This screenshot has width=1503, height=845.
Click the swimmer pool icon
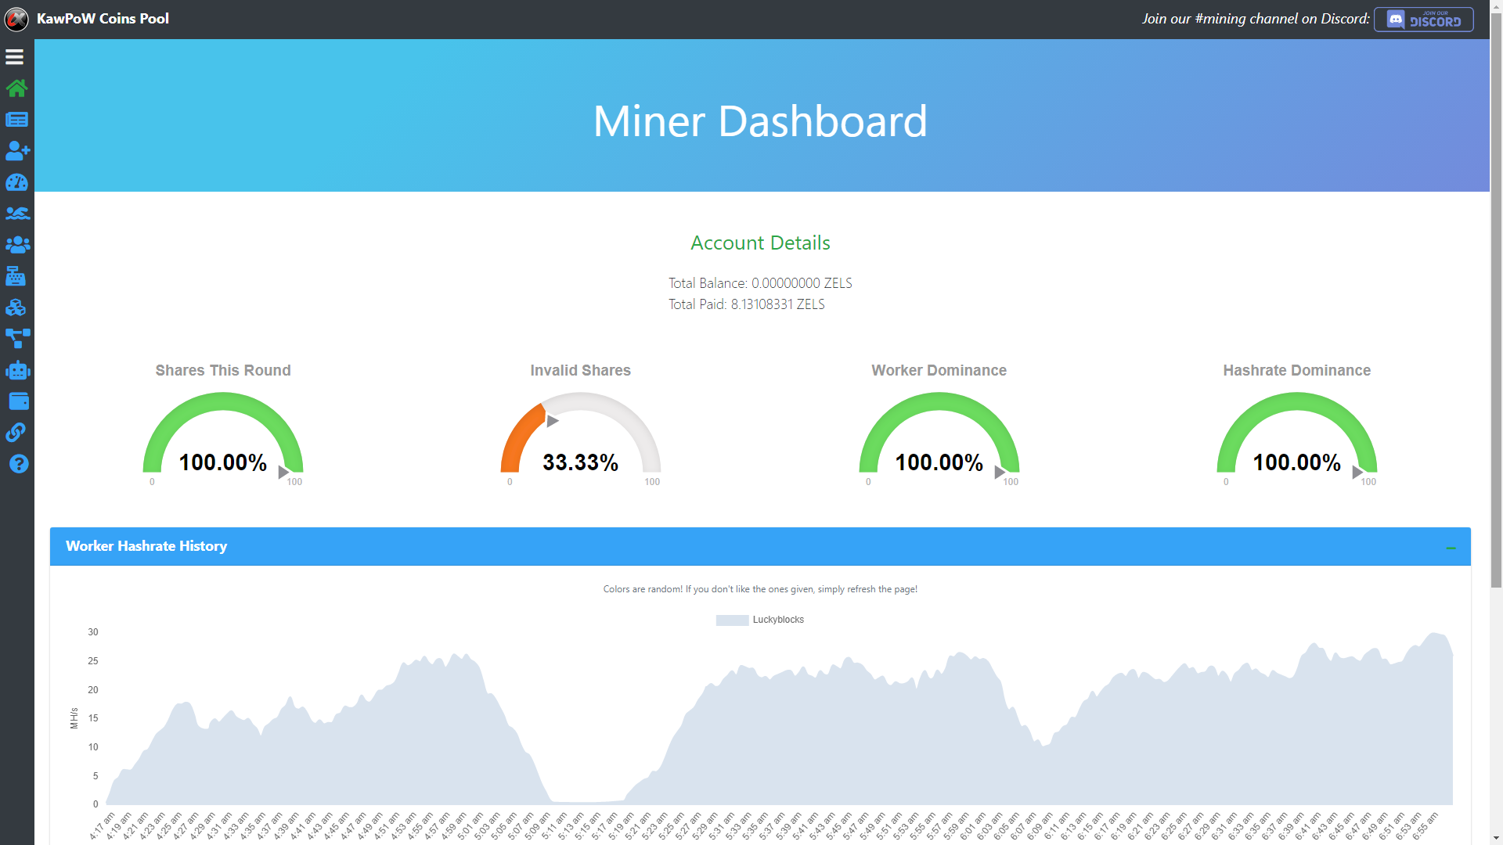click(x=17, y=214)
